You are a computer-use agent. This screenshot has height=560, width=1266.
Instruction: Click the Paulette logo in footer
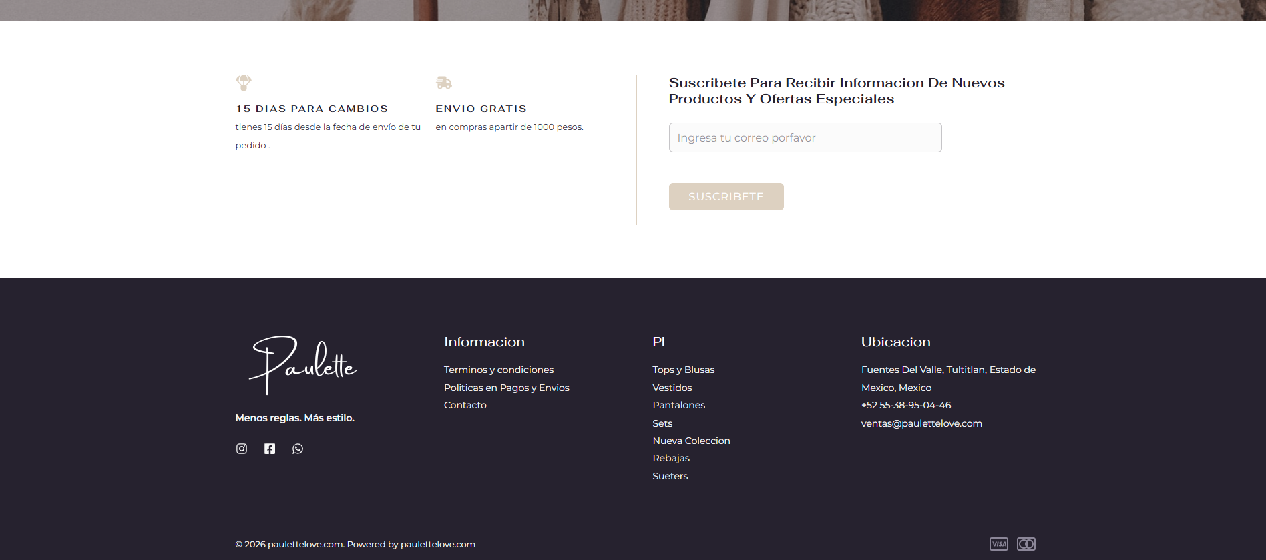point(303,365)
